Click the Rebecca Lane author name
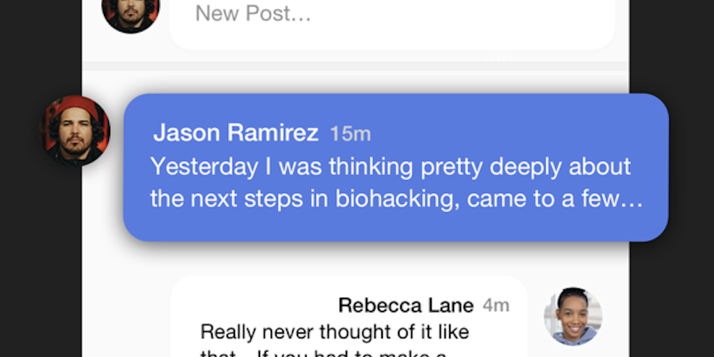This screenshot has width=714, height=357. tap(405, 305)
